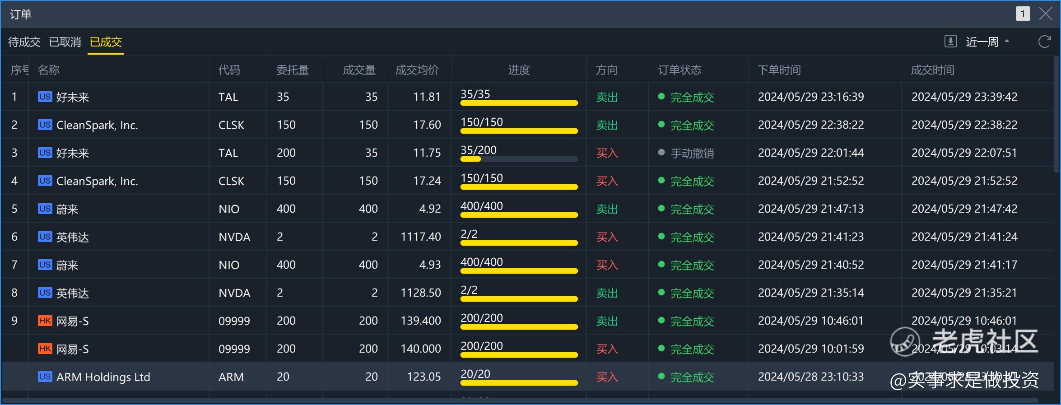Close the orders window
This screenshot has height=405, width=1061.
1046,14
